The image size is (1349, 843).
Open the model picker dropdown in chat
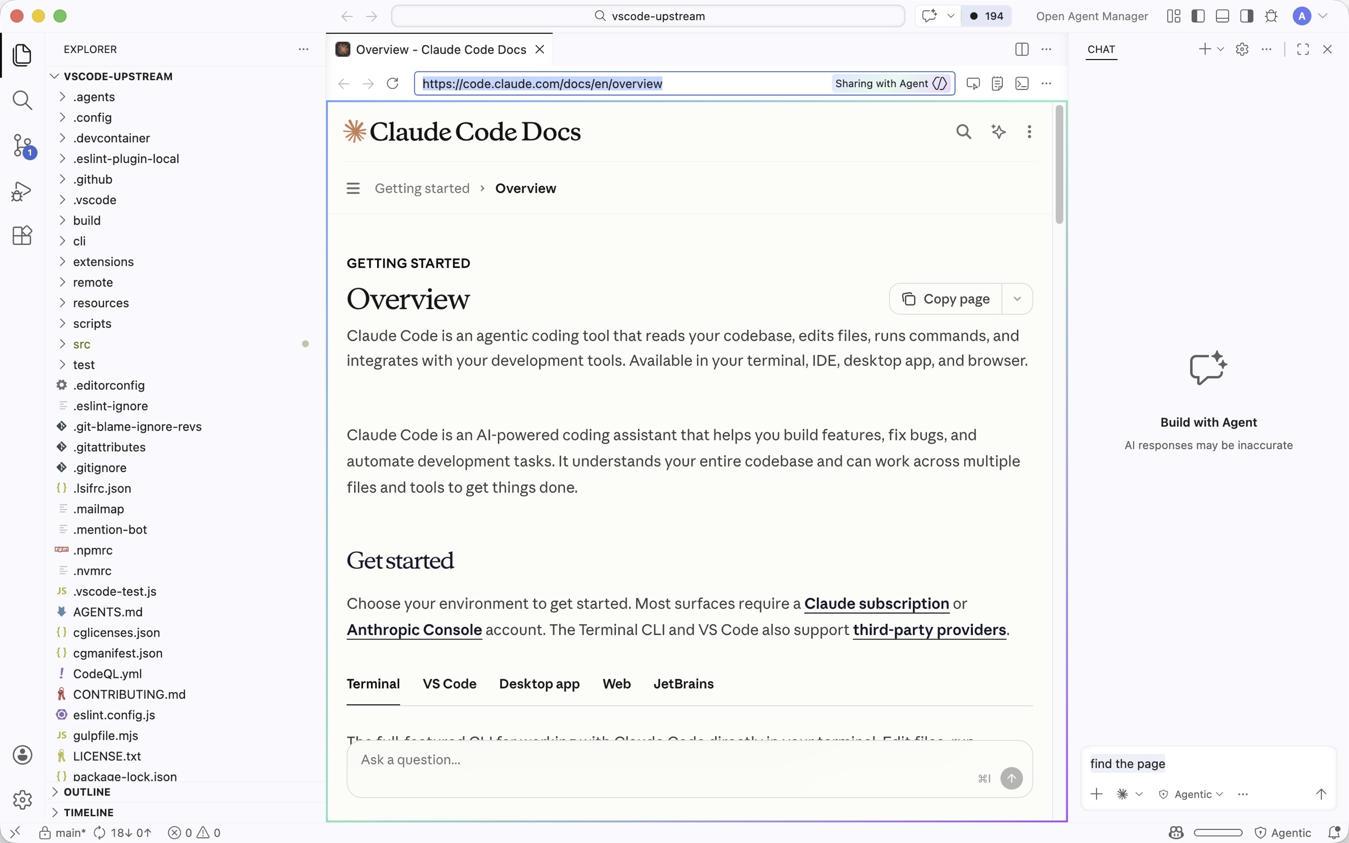click(1130, 794)
